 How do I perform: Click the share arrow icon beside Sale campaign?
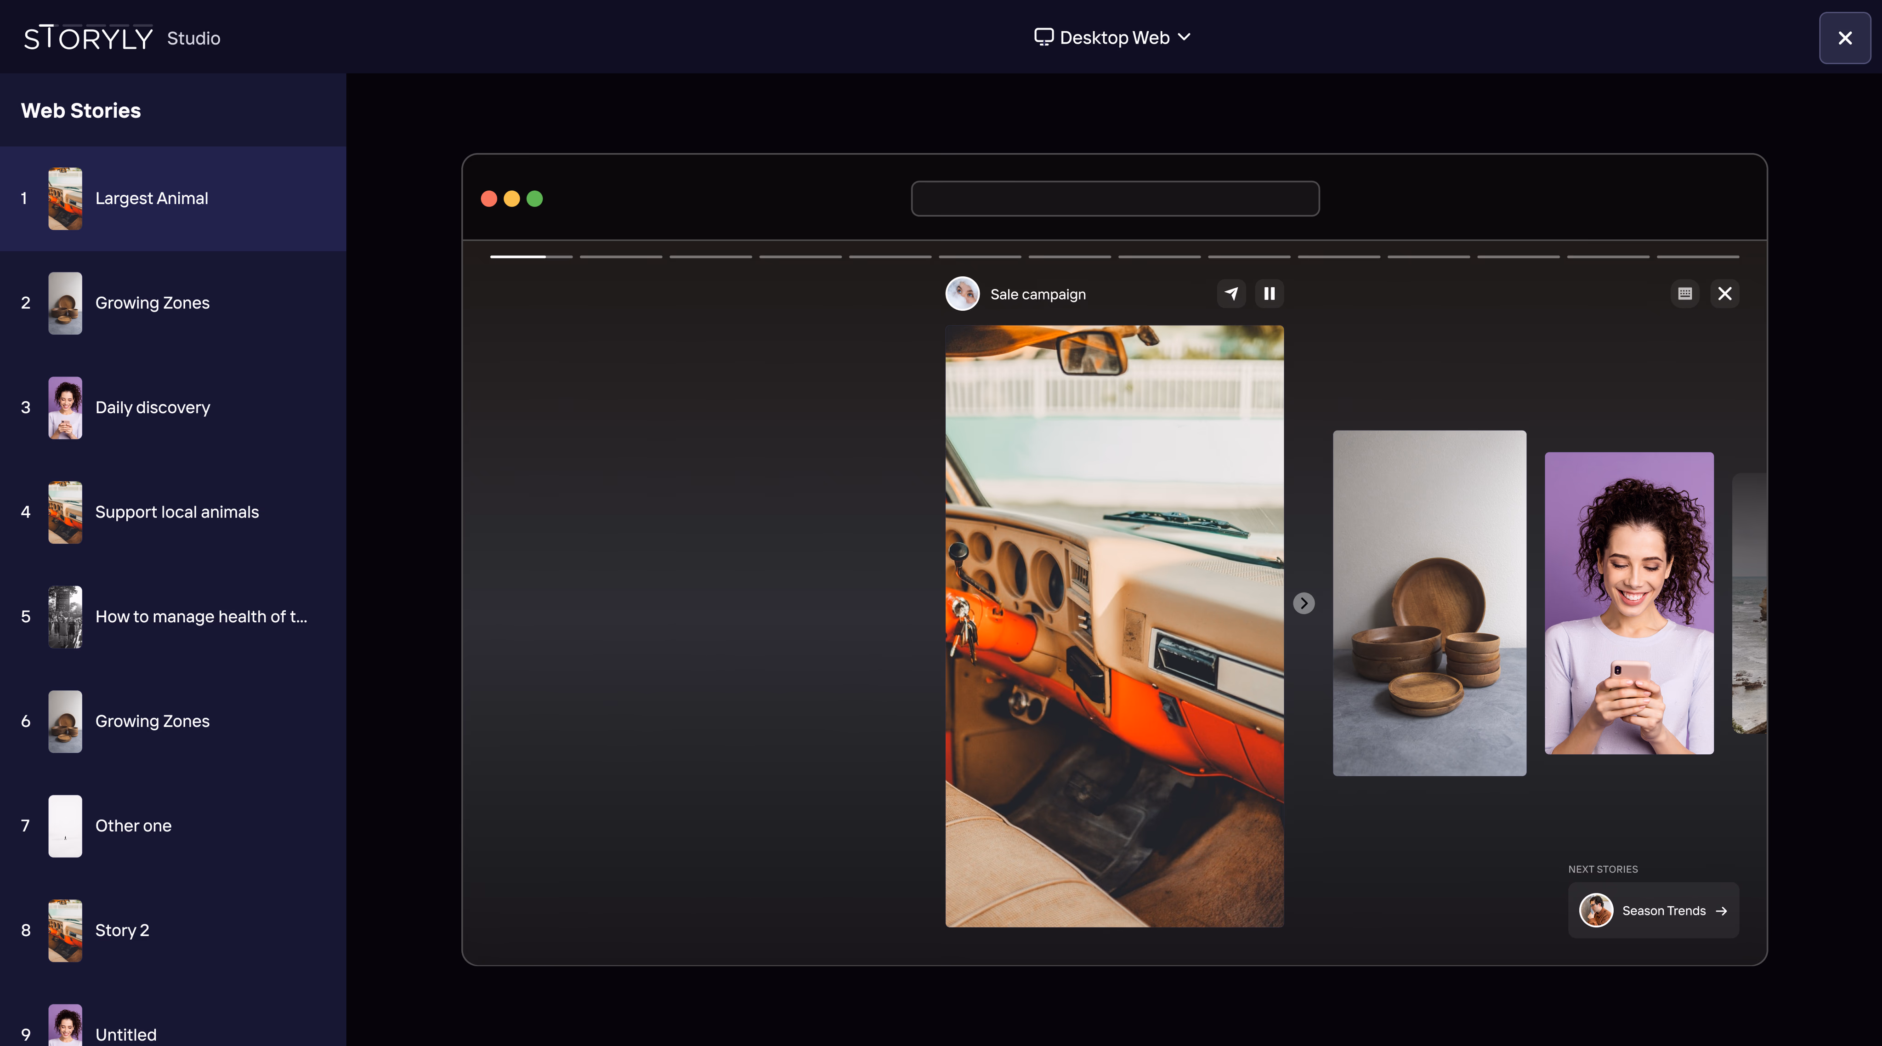[1231, 294]
